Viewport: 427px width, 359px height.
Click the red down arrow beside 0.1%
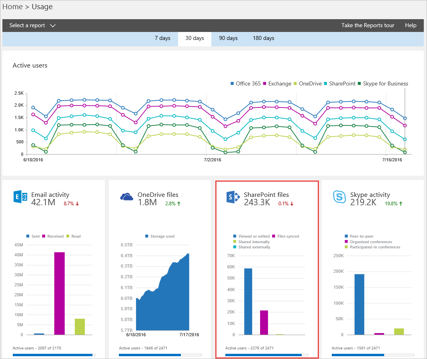(x=291, y=204)
